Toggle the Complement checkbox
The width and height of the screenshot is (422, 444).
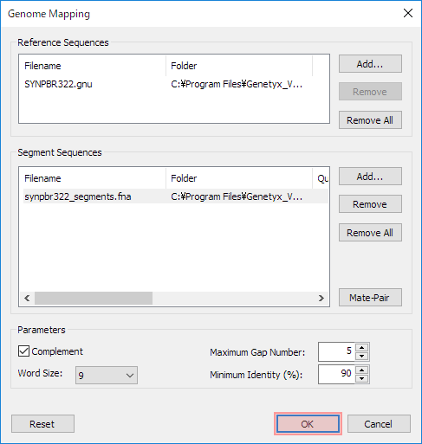(23, 351)
